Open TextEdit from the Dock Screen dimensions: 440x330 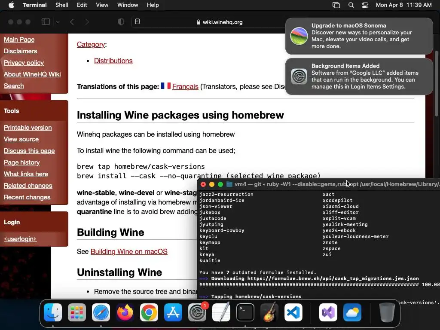[x=221, y=312]
